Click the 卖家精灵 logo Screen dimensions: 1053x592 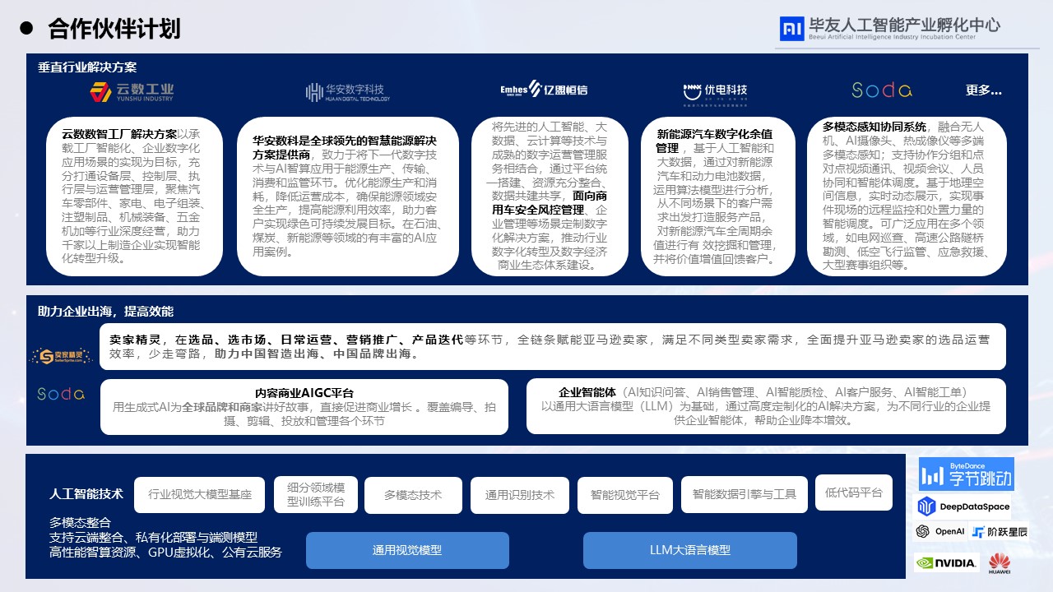[x=62, y=355]
